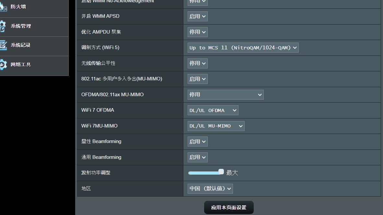Viewport: 383px width, 215px height.
Task: Open the WMM APSD dropdown
Action: point(197,16)
